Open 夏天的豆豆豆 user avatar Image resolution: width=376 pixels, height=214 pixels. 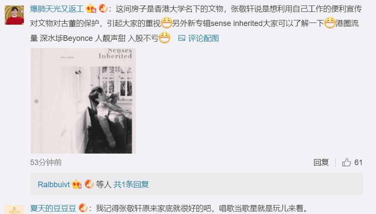coord(15,209)
